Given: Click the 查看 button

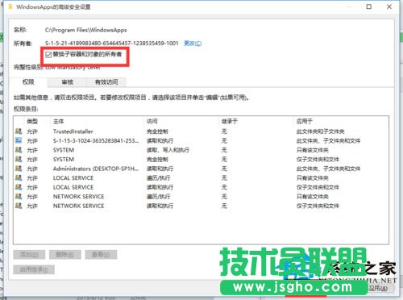Looking at the screenshot, I should (101, 254).
